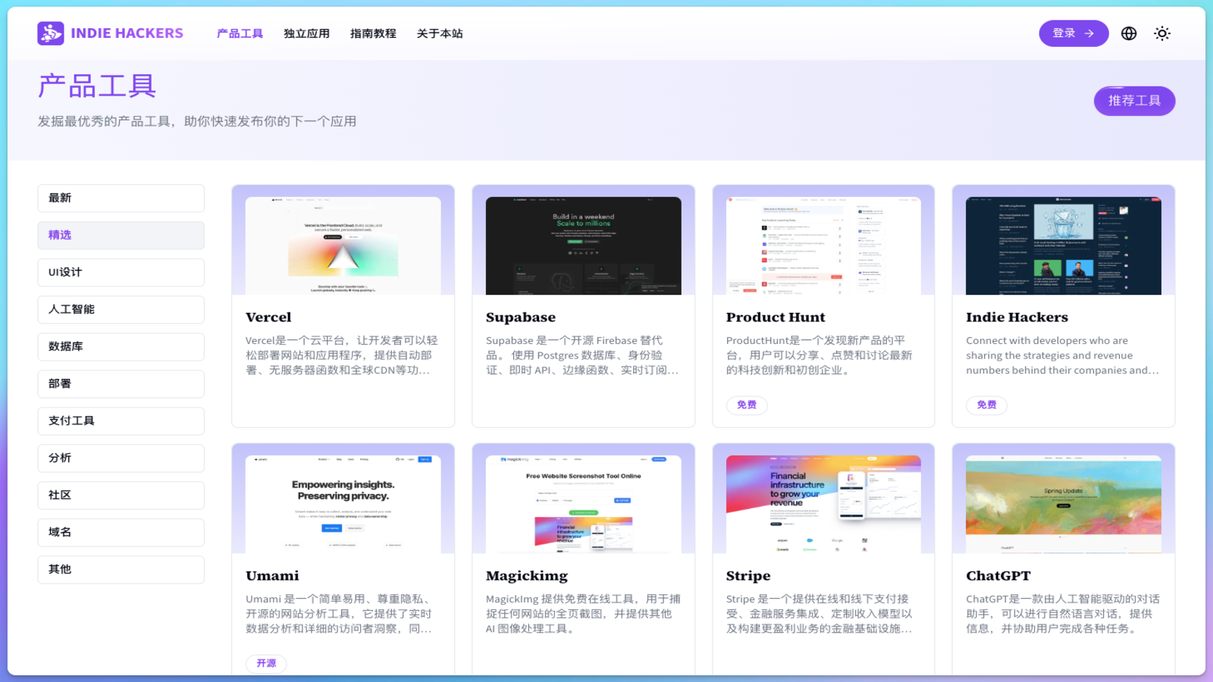Open the Product Hunt screenshot thumbnail
This screenshot has width=1213, height=682.
pos(823,246)
